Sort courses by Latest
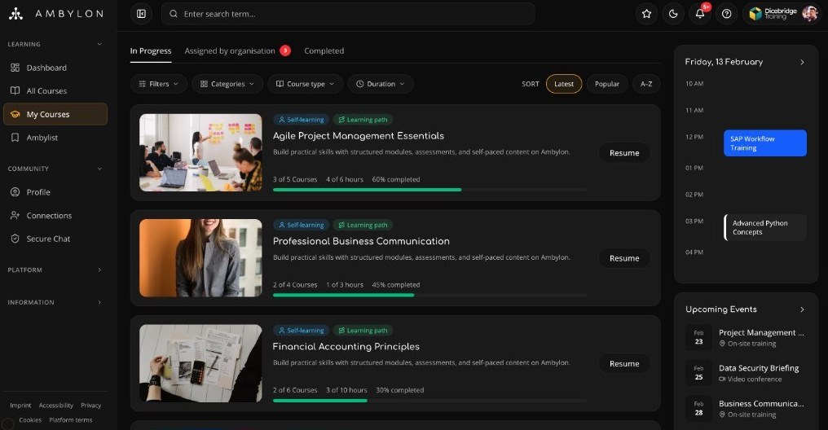 click(x=563, y=84)
